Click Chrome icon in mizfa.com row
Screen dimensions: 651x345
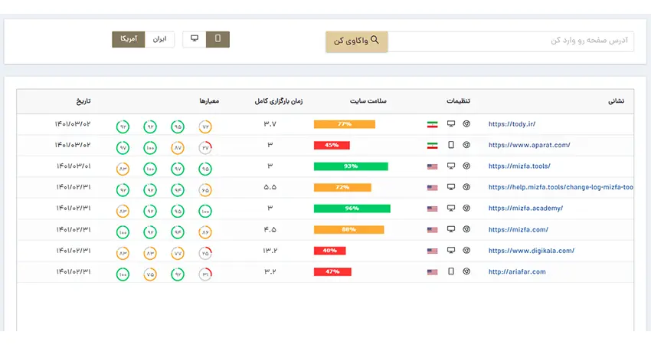pos(466,229)
